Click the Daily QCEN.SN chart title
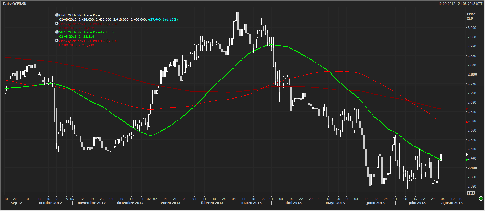Screen dimensions: 485x211 coord(15,4)
